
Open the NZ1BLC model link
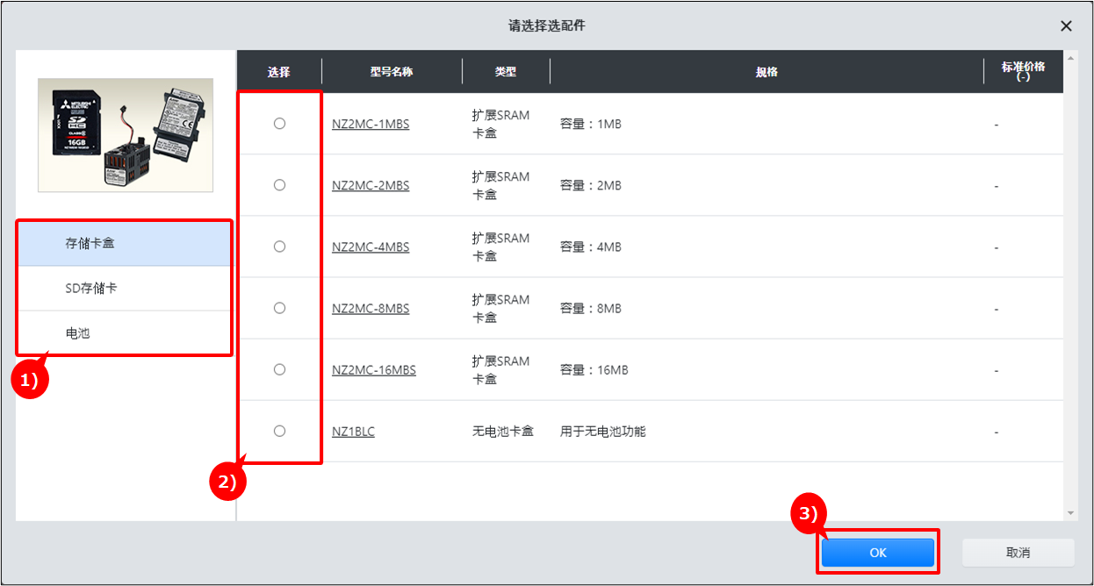(353, 432)
